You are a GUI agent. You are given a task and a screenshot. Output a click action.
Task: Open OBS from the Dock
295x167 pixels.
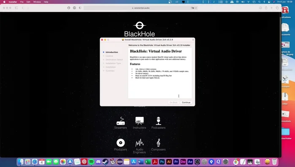(x=197, y=162)
